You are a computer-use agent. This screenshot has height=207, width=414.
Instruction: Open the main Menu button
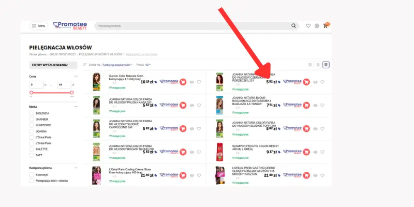pos(38,26)
